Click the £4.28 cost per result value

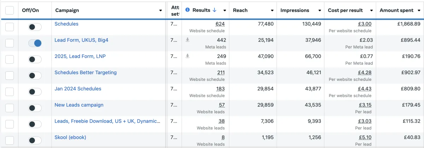[x=365, y=72]
